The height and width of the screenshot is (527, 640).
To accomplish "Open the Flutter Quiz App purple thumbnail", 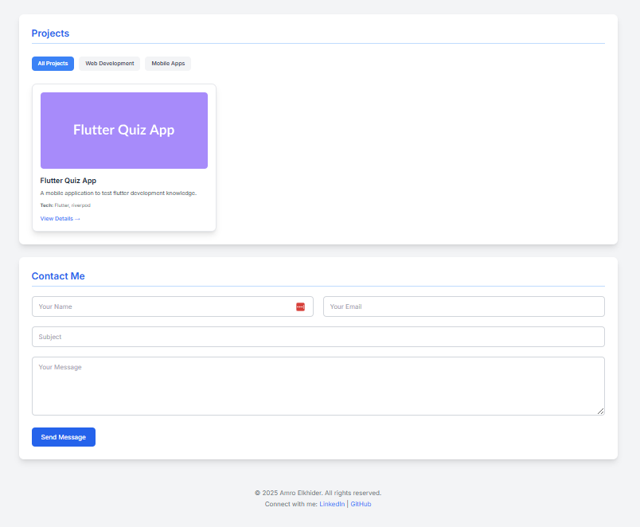I will (x=124, y=131).
